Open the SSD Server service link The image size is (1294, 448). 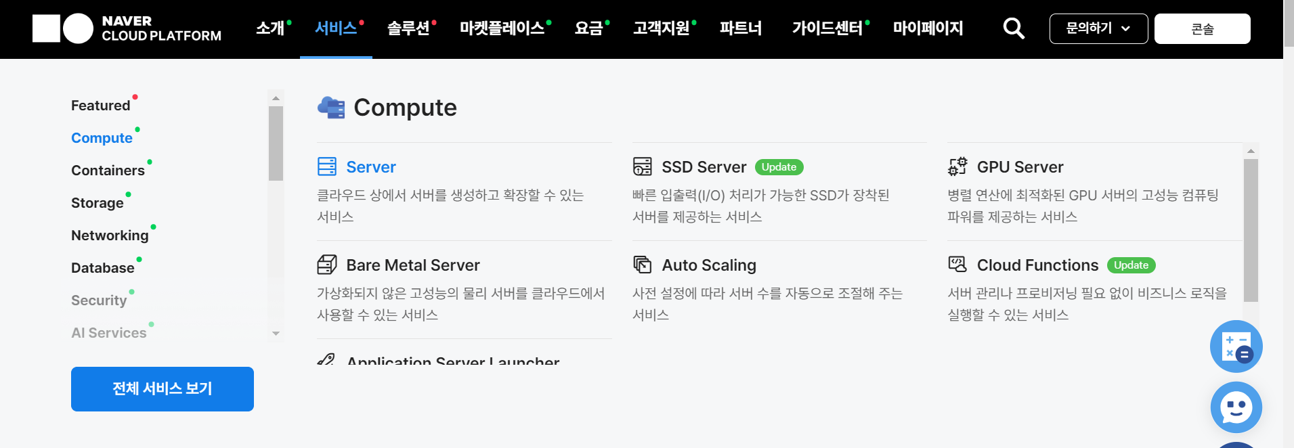pos(704,167)
